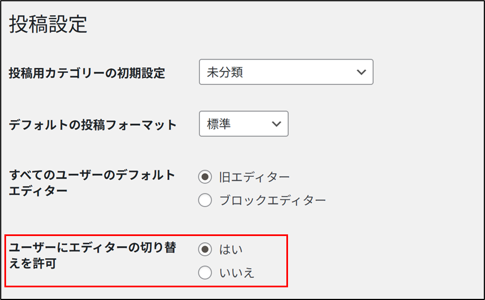Viewport: 485px width, 300px height.
Task: Click the ユーザーにエディターの切り替えを許可 label
Action: tap(92, 255)
